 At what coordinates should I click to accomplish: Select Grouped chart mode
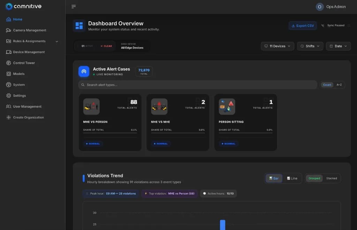[314, 178]
